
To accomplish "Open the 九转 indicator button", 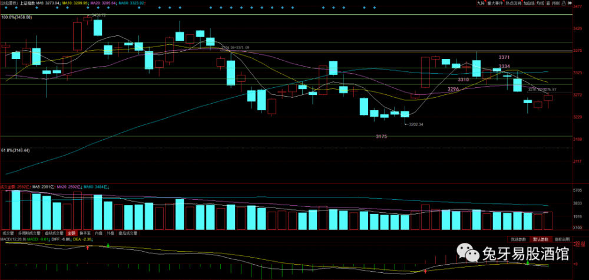I will tap(481, 3).
